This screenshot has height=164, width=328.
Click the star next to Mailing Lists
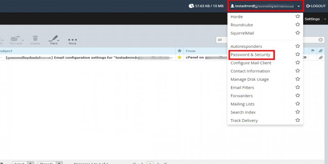pyautogui.click(x=298, y=104)
